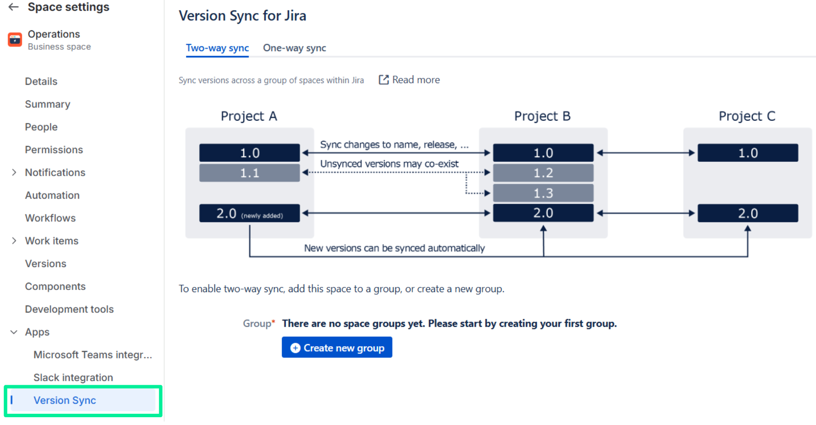This screenshot has height=425, width=816.
Task: Select Development tools in the sidebar
Action: coord(69,309)
